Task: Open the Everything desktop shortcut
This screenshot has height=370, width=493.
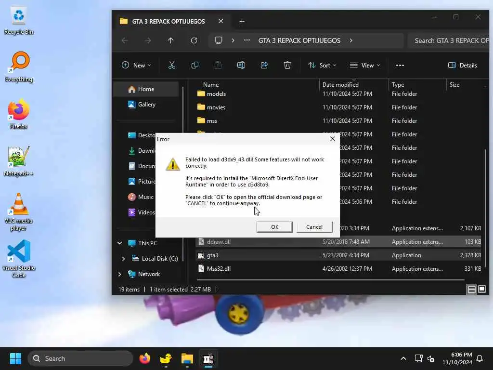Action: pyautogui.click(x=19, y=67)
